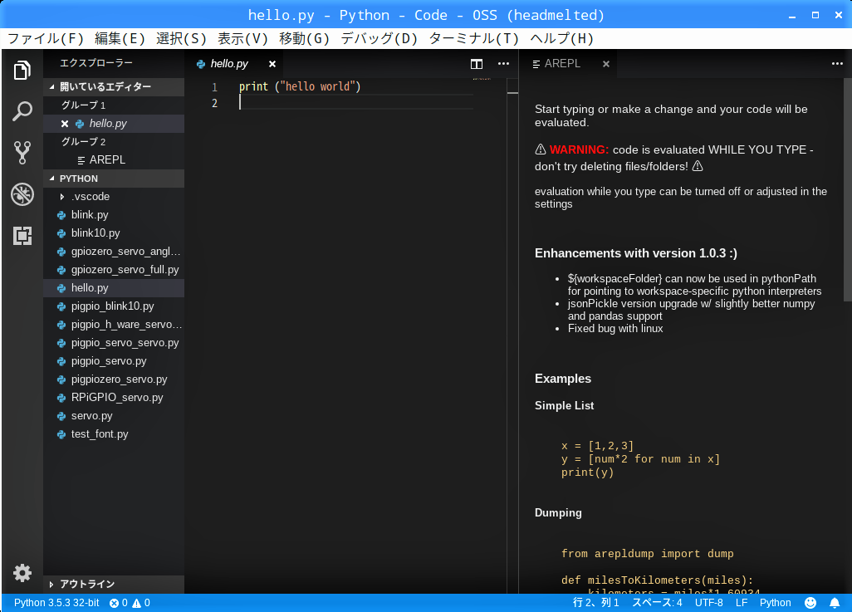Open the Manage gear menu
The height and width of the screenshot is (612, 852).
(22, 573)
